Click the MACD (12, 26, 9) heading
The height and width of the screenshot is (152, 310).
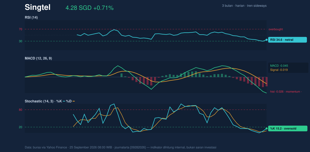38,58
